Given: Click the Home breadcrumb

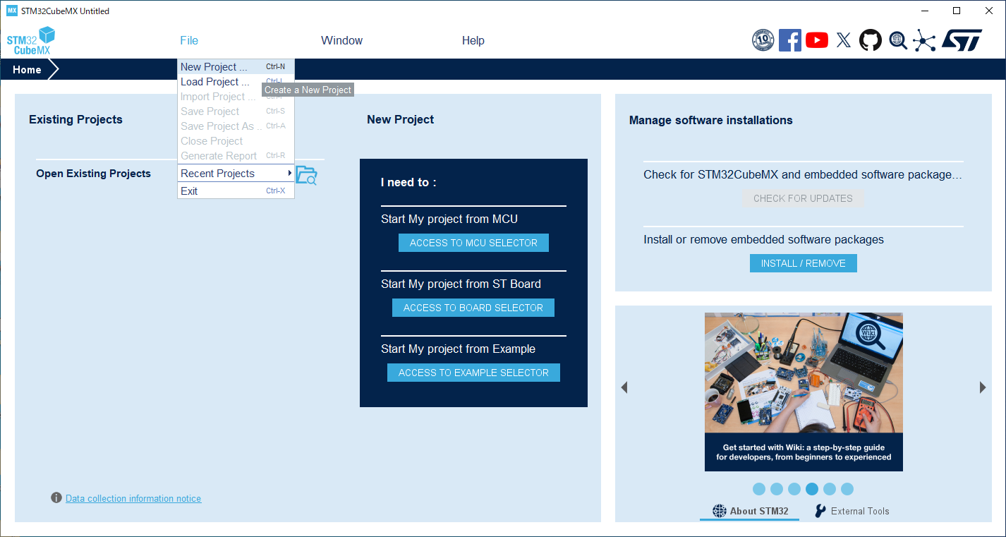Looking at the screenshot, I should click(27, 70).
